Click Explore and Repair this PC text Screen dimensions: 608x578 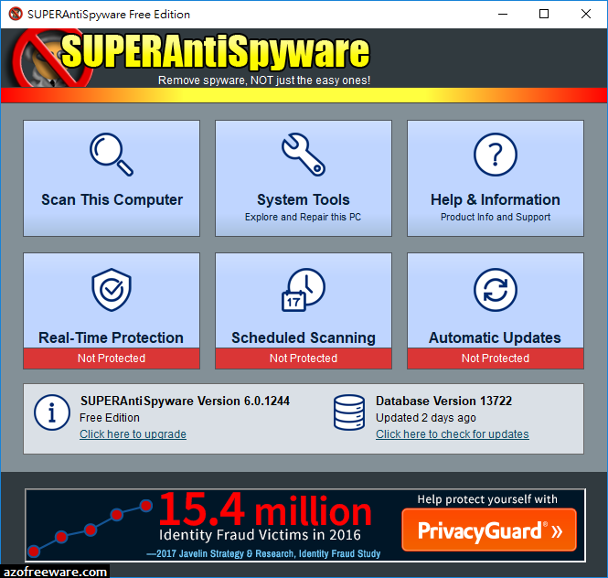coord(303,217)
